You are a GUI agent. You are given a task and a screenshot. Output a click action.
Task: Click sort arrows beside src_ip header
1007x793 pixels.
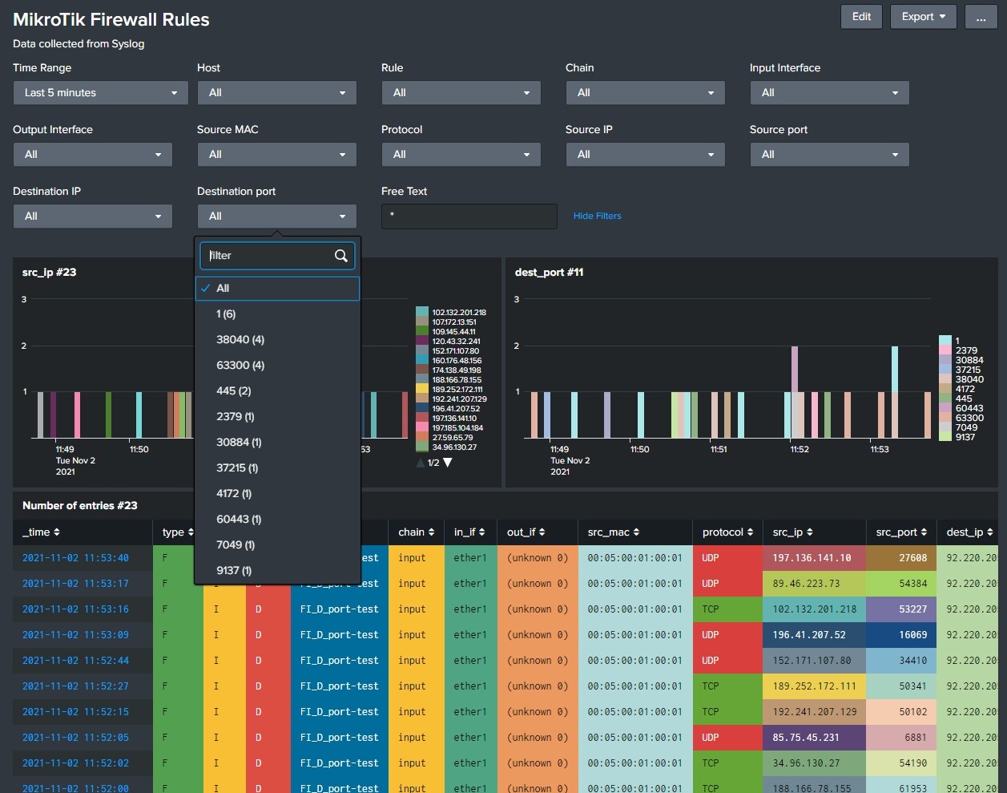[x=809, y=532]
